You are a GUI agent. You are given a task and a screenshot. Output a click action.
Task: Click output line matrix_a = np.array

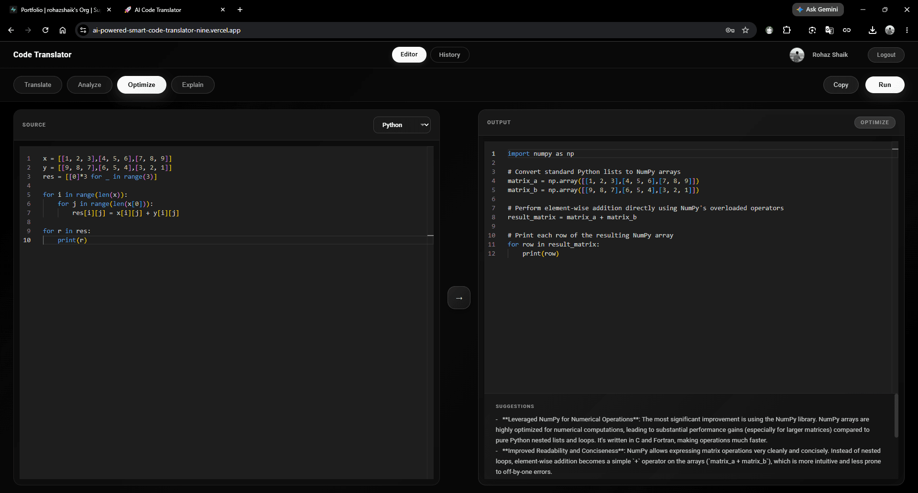coord(603,181)
